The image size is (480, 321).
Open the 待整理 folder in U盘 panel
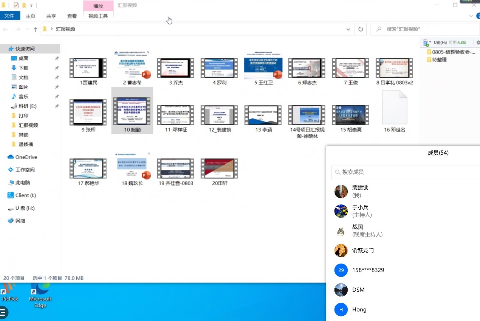tap(439, 60)
